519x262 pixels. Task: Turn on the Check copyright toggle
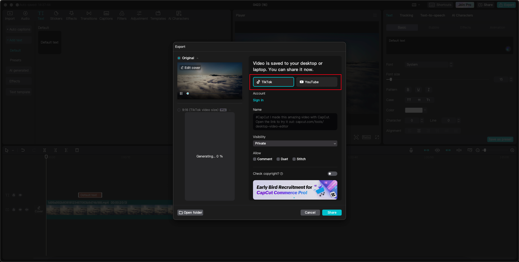(x=332, y=174)
